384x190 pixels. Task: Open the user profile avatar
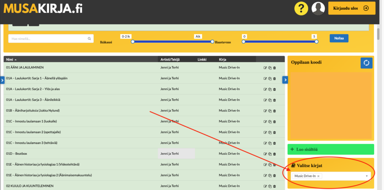pos(318,8)
